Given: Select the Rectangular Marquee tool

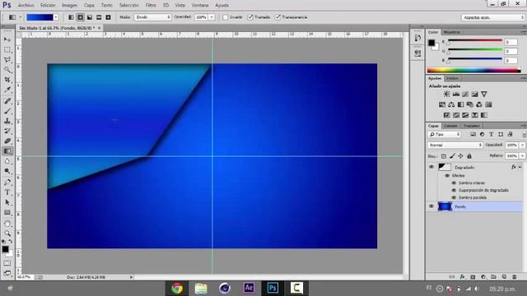Looking at the screenshot, I should pyautogui.click(x=7, y=49).
